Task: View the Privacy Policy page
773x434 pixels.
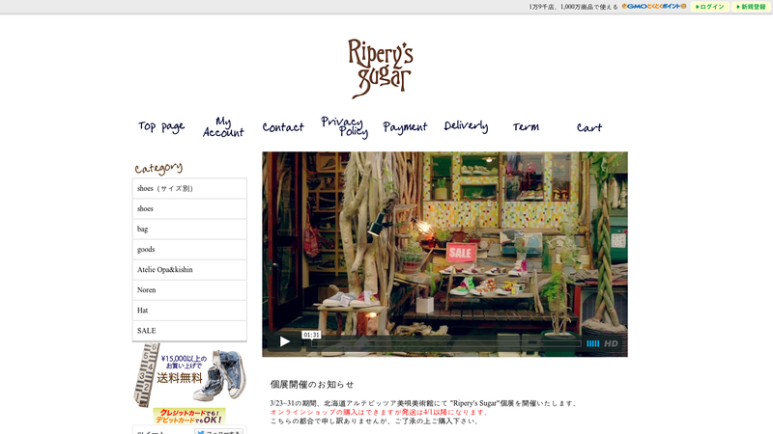Action: (345, 127)
